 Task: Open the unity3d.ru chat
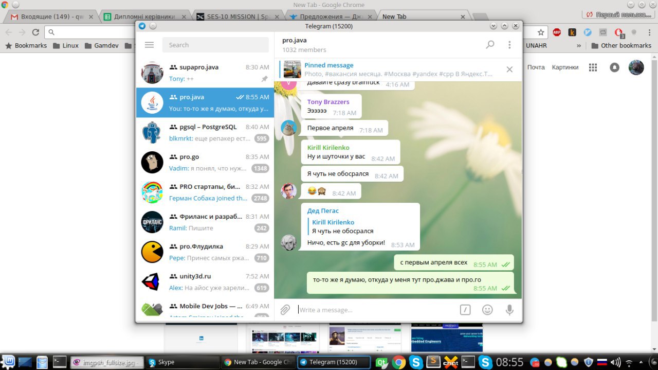[205, 282]
